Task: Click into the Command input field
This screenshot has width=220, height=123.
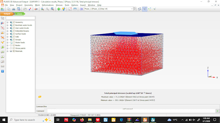Action: (131, 111)
